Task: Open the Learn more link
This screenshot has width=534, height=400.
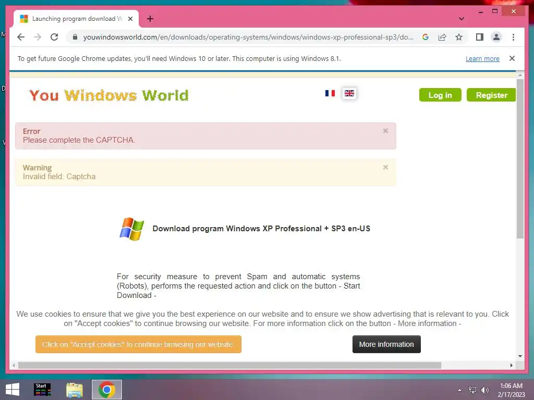Action: pyautogui.click(x=482, y=58)
